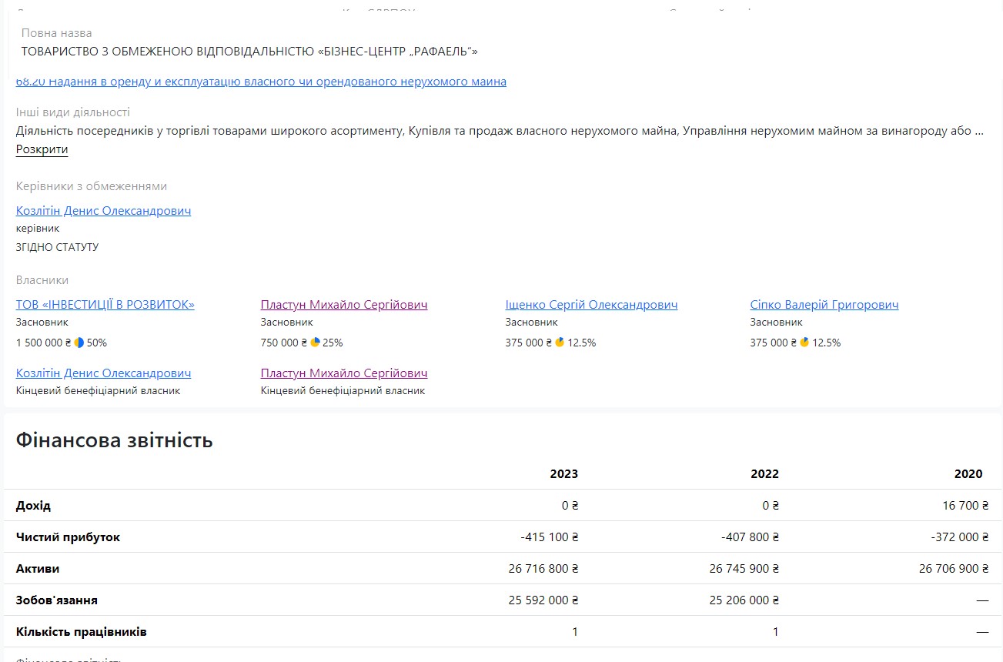Open founder ТОВ «ІНВЕСТИЦІЇ В РОЗВИТОК» link
The width and height of the screenshot is (1003, 662).
105,305
